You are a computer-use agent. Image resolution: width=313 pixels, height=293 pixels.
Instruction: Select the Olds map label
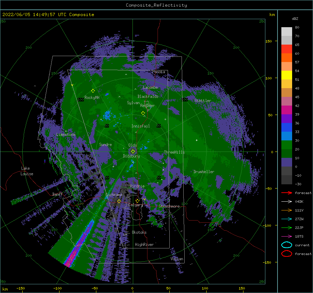(133, 145)
